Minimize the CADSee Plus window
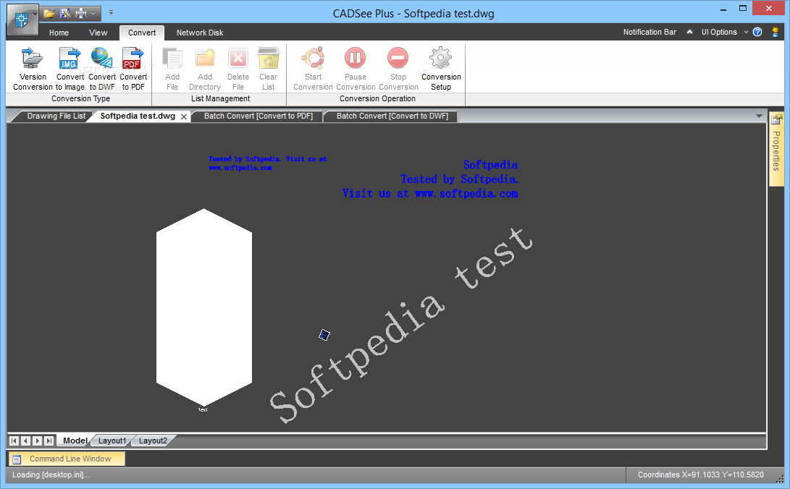Screen dimensions: 790x489 tap(723, 9)
